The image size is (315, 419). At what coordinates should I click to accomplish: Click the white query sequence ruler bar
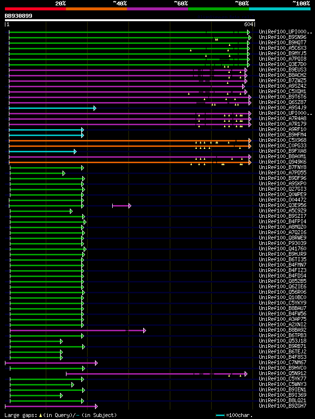(130, 20)
